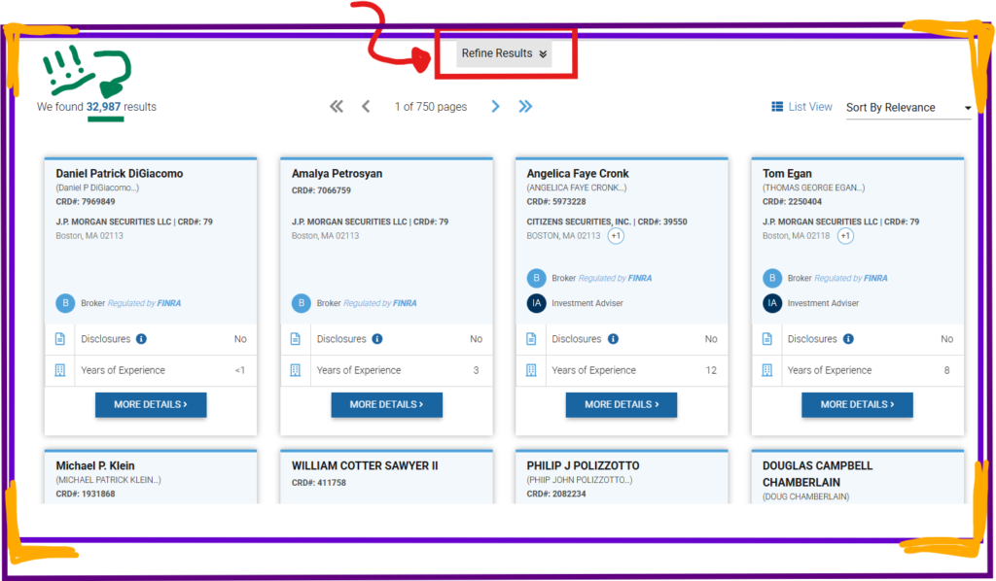Open Angelica Faye Cronk profile name

578,173
